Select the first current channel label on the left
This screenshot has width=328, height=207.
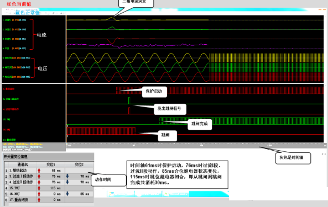[x=14, y=20]
